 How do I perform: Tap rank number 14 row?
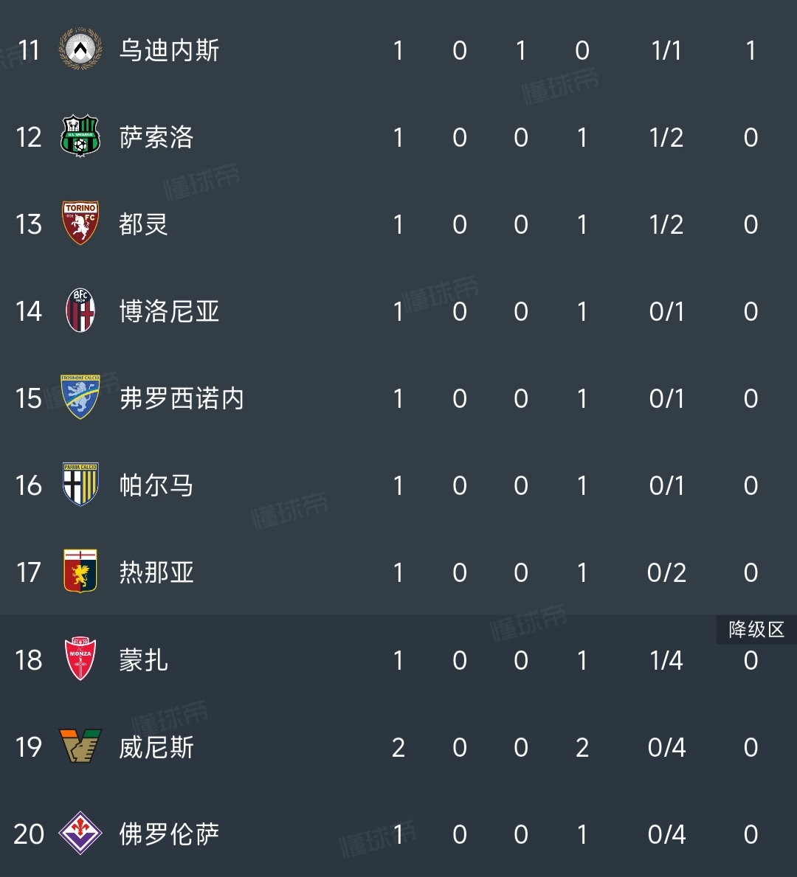pos(29,311)
